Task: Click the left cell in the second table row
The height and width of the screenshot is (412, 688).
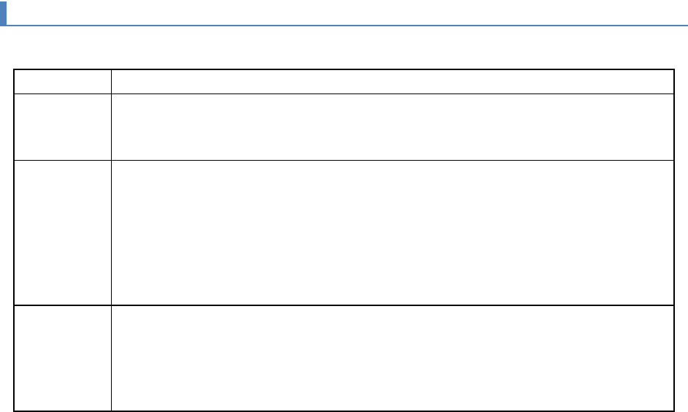Action: (x=62, y=127)
